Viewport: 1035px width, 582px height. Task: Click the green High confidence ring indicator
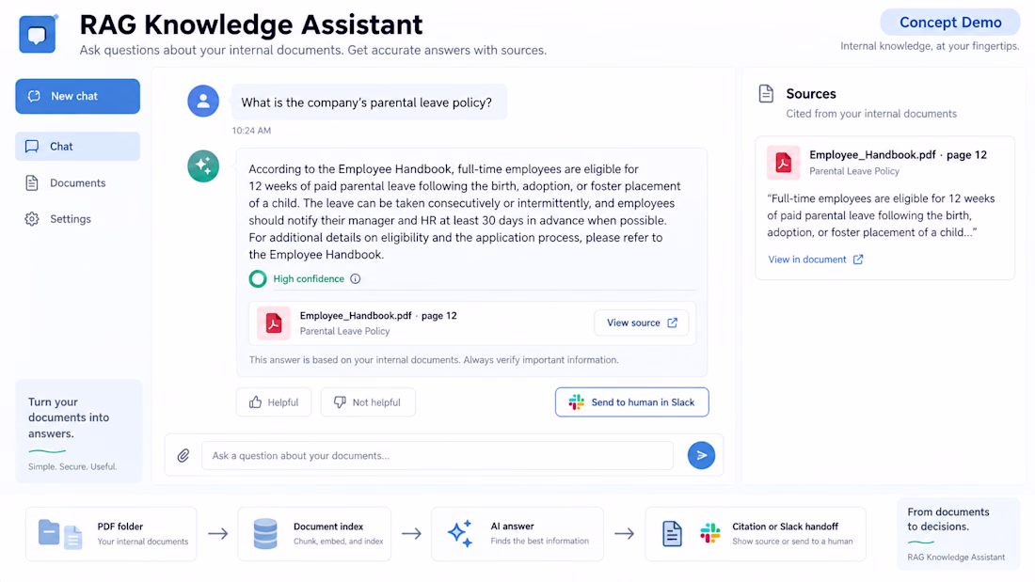pos(258,279)
